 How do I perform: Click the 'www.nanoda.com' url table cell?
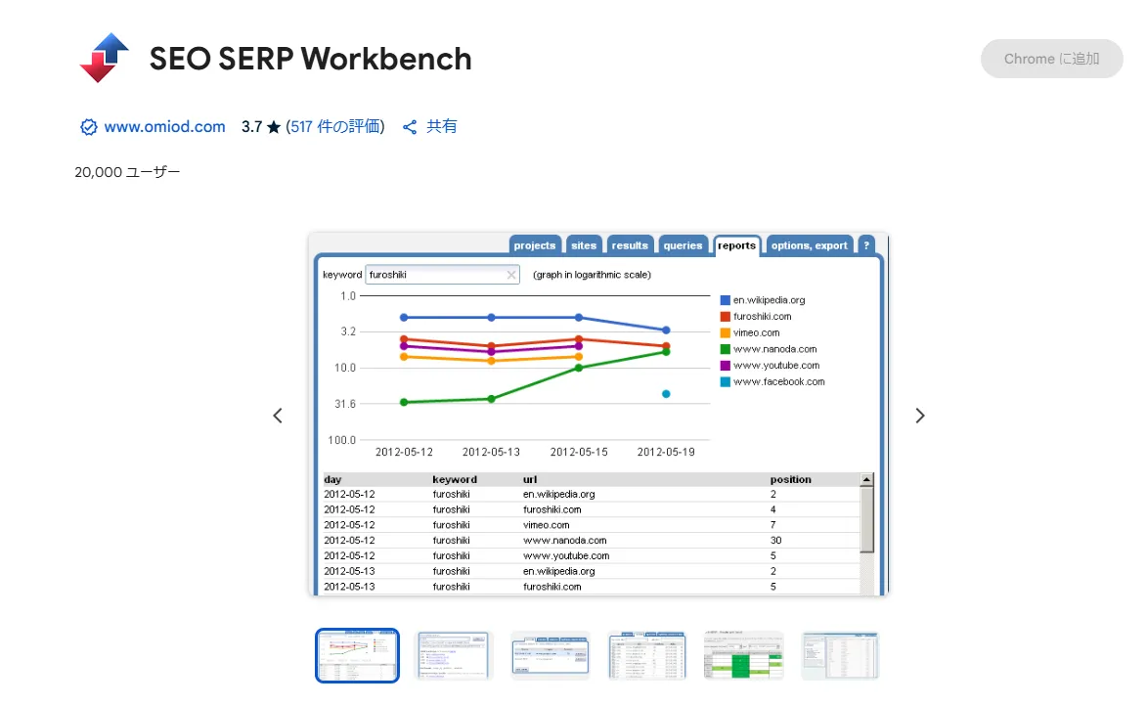click(x=565, y=541)
